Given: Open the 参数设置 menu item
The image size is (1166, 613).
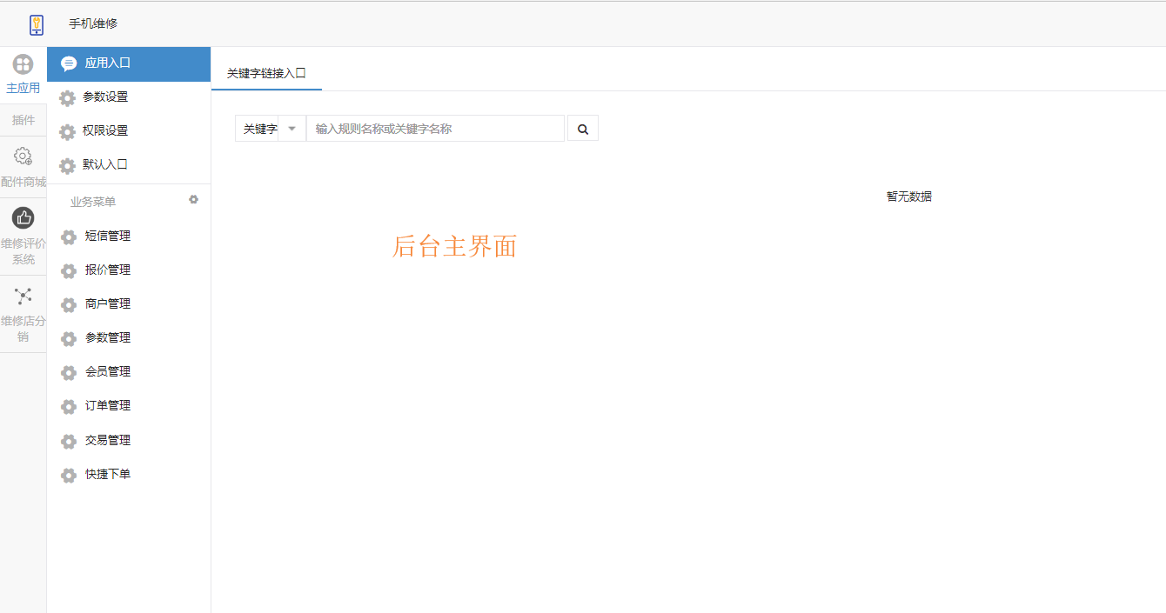Looking at the screenshot, I should (104, 97).
